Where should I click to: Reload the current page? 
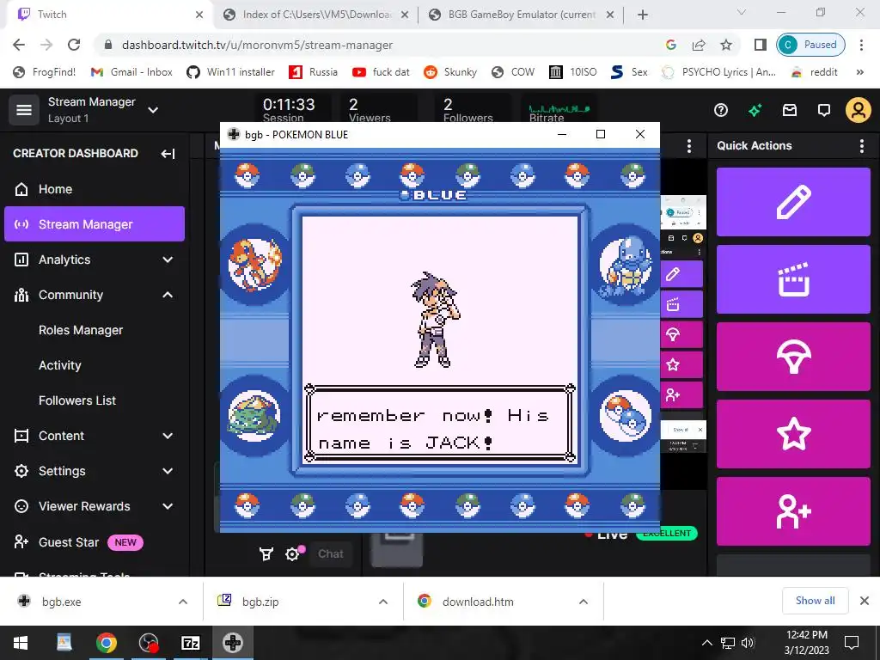point(74,45)
